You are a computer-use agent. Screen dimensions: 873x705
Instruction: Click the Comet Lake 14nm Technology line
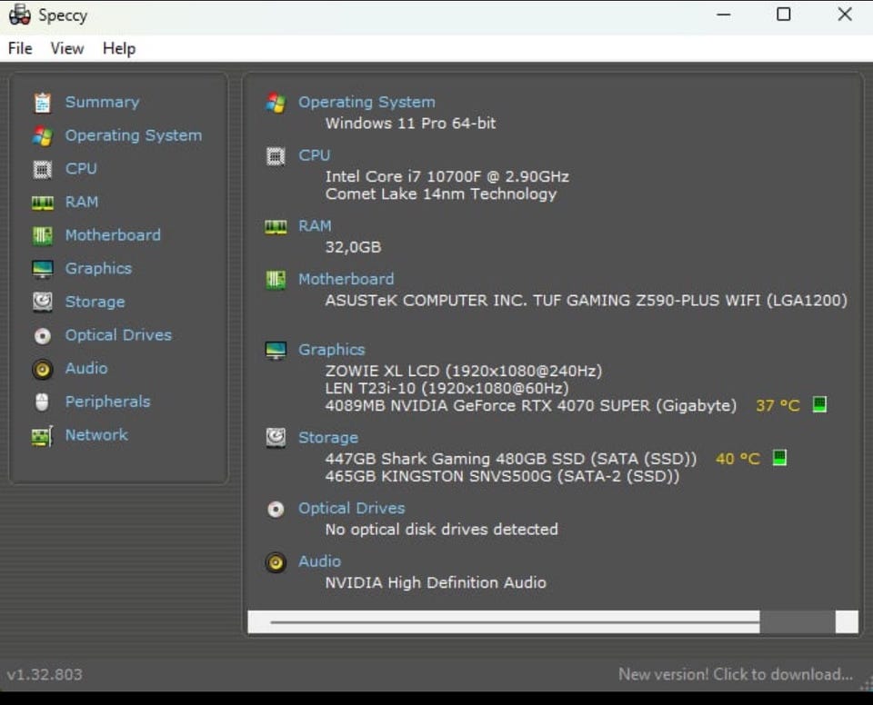tap(441, 194)
